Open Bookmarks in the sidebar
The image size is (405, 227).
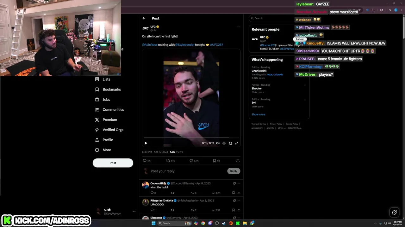click(108, 90)
